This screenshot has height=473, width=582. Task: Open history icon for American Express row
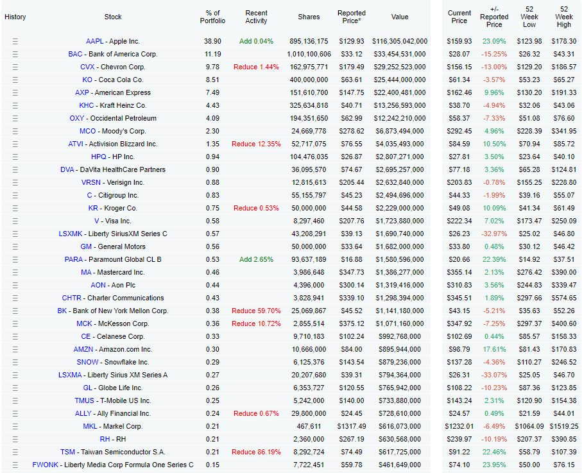(x=15, y=93)
